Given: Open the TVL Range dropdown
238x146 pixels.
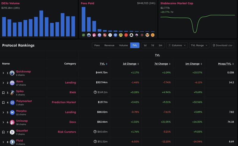Looking at the screenshot, I should [x=199, y=45].
